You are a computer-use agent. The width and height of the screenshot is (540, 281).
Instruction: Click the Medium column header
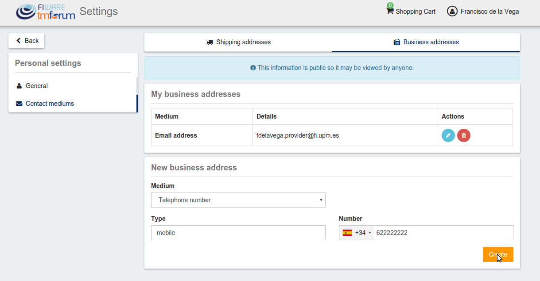(x=202, y=116)
